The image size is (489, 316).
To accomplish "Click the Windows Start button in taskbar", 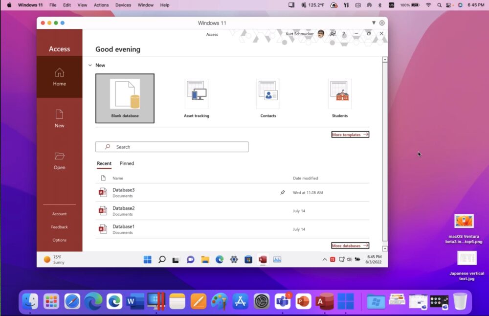I will click(147, 260).
